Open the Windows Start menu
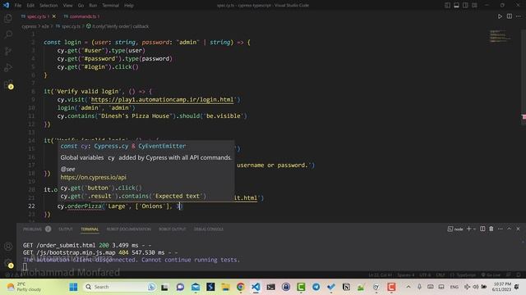 (x=73, y=287)
